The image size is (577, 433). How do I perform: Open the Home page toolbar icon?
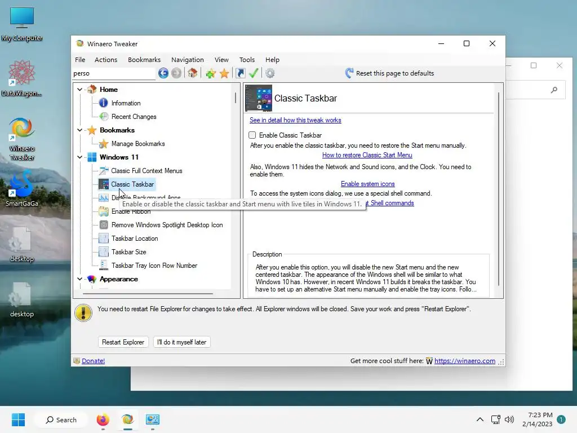pos(193,73)
